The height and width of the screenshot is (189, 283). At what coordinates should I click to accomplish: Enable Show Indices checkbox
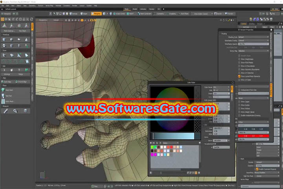(239, 109)
